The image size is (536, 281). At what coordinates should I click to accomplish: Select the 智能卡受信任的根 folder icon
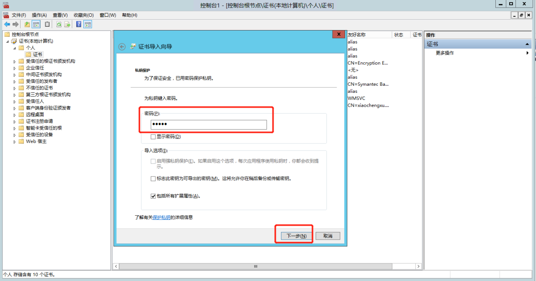click(x=21, y=128)
